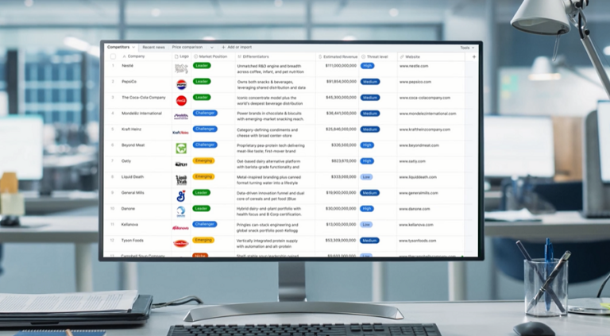Select the $111,000,000,000 revenue cell
The image size is (610, 336).
(x=341, y=66)
